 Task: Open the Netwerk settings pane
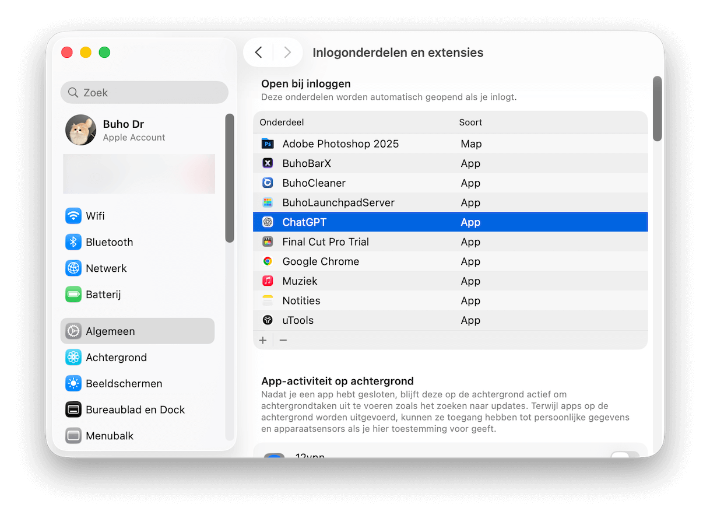tap(138, 268)
